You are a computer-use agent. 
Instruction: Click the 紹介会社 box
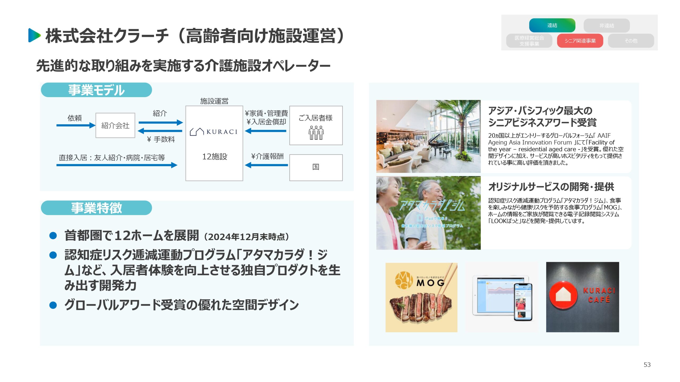click(x=115, y=125)
